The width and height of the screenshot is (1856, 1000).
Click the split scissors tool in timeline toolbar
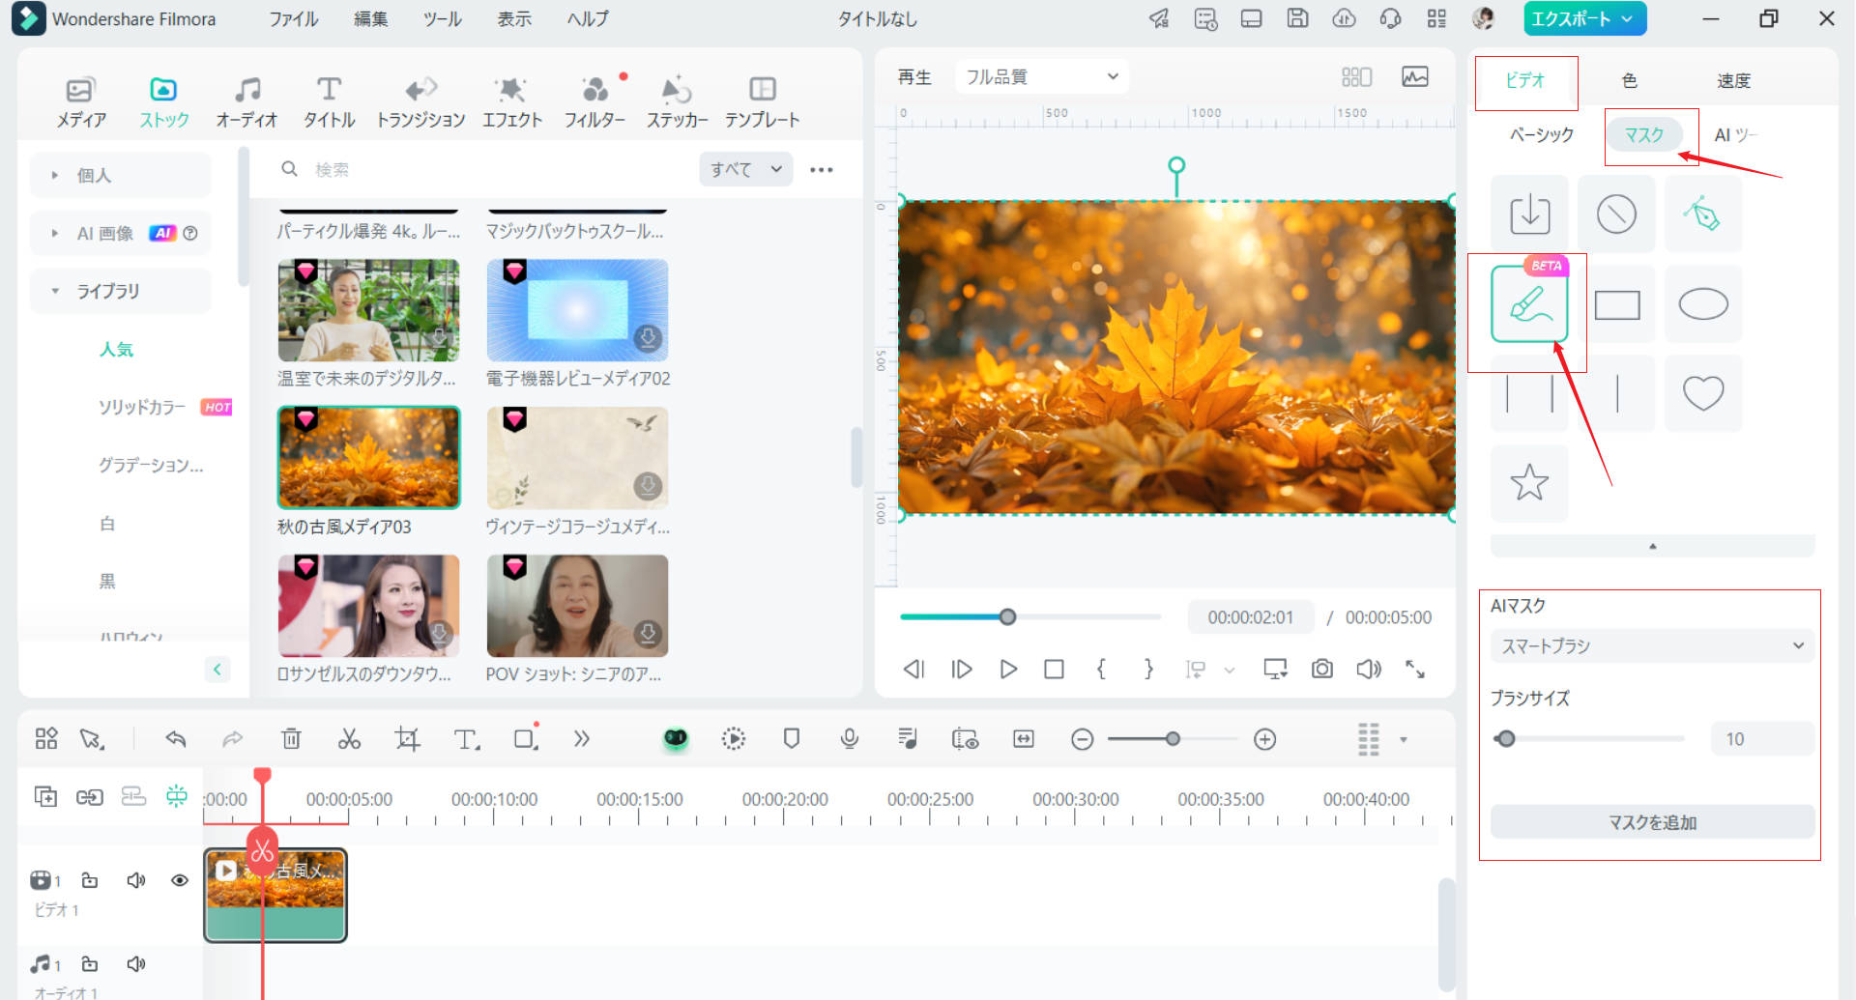click(x=349, y=739)
